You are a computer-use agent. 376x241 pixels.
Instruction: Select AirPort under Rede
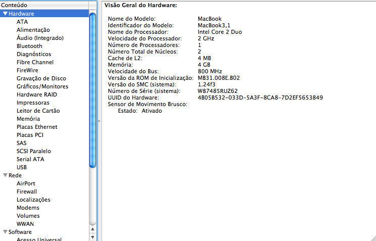[26, 183]
